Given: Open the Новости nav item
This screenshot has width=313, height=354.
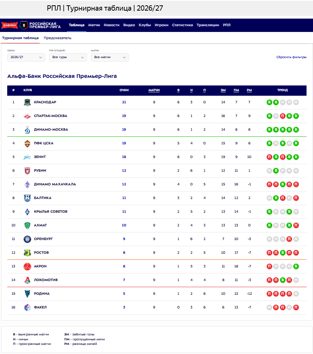Looking at the screenshot, I should [x=112, y=25].
